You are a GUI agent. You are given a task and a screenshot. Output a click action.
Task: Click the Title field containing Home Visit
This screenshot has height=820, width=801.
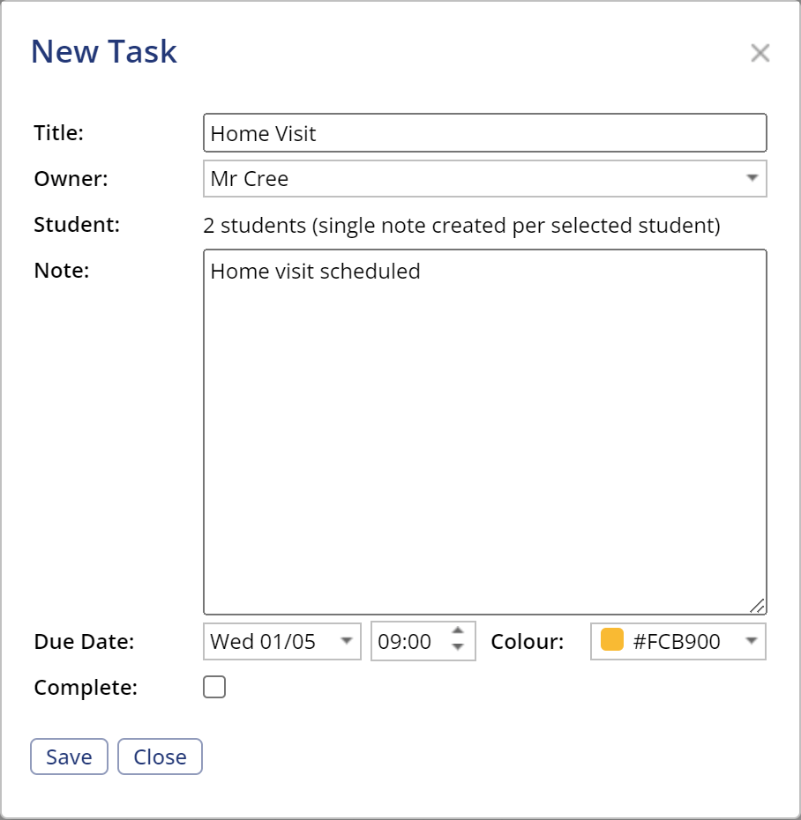(x=483, y=133)
